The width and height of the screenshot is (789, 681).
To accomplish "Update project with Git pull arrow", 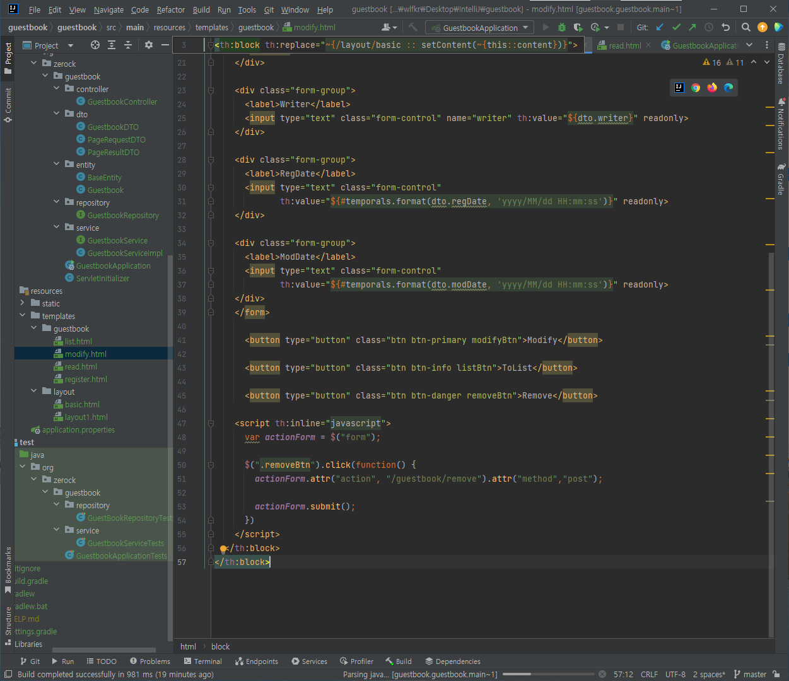I will 660,27.
